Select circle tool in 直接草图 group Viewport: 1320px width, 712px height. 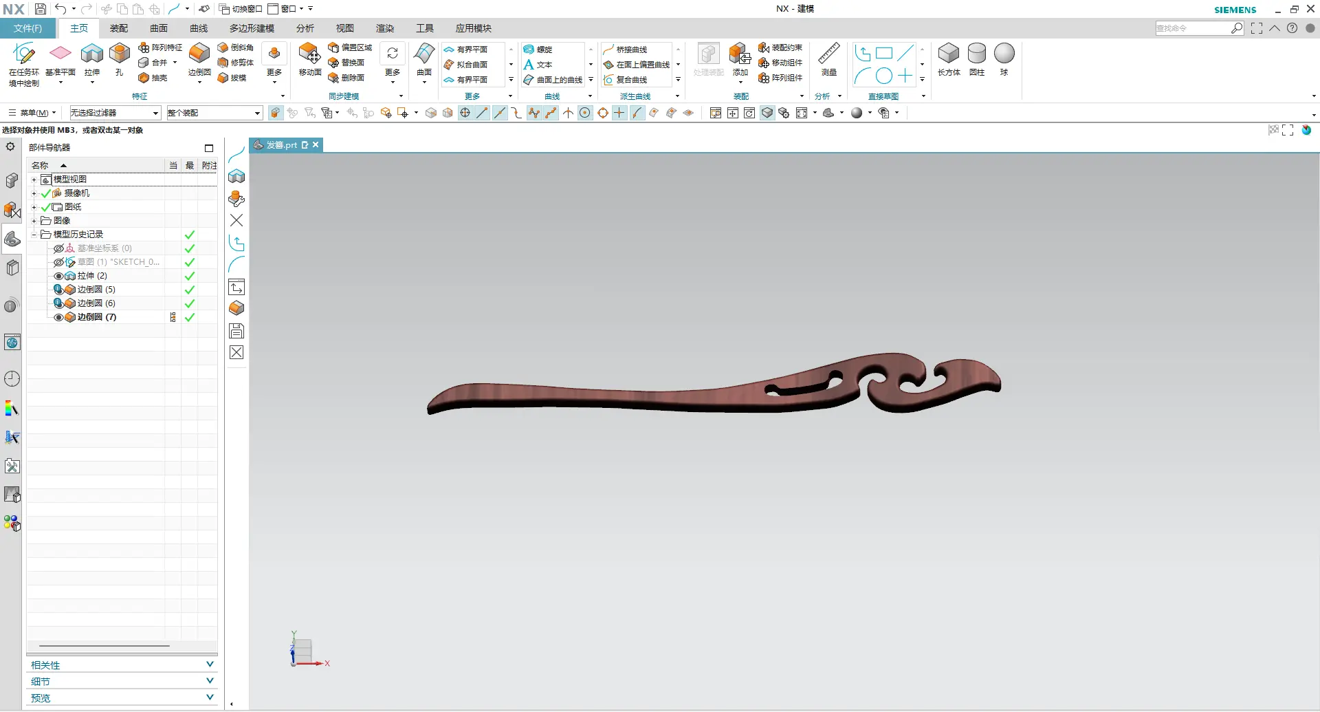884,76
